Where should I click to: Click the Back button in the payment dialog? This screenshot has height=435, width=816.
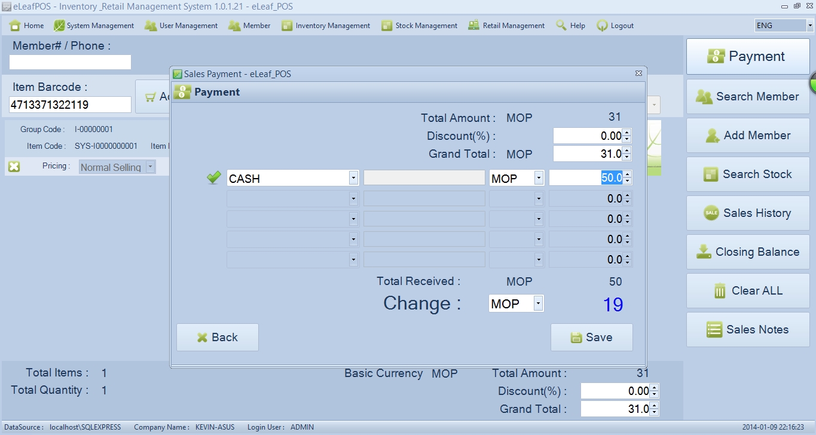tap(218, 338)
